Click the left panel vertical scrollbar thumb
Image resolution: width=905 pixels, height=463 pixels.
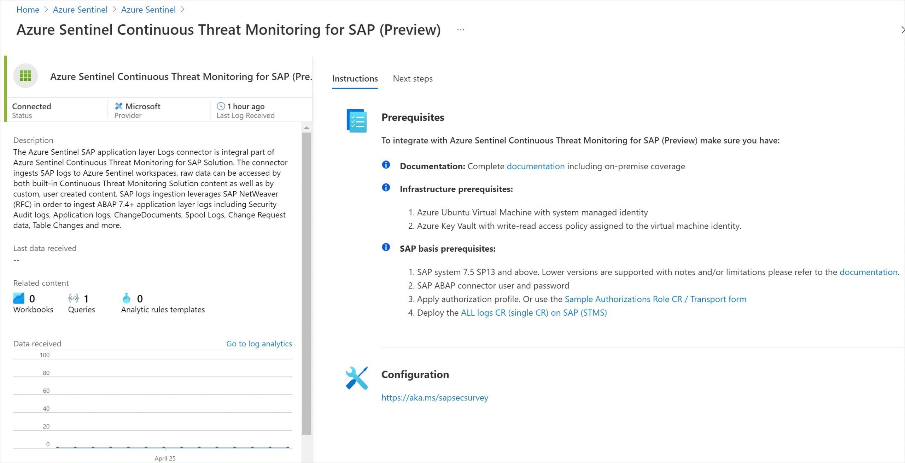click(x=306, y=283)
